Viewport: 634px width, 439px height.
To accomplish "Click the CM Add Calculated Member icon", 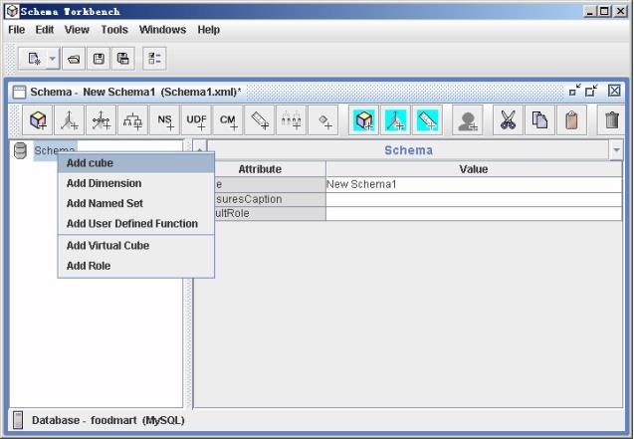I will coord(228,120).
